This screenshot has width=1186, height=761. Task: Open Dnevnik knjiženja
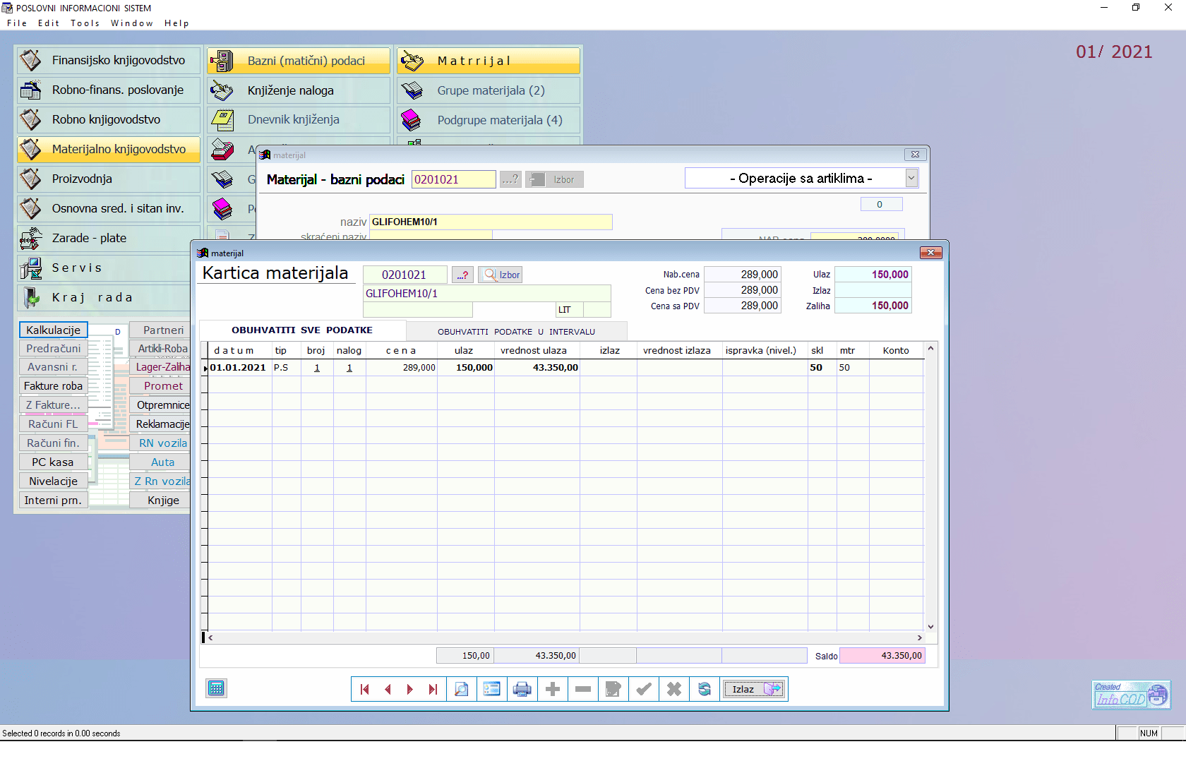coord(299,120)
